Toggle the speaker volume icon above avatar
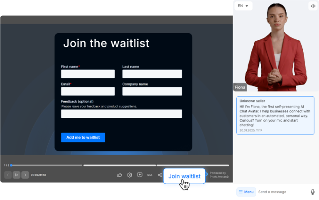The height and width of the screenshot is (200, 319). tap(313, 6)
